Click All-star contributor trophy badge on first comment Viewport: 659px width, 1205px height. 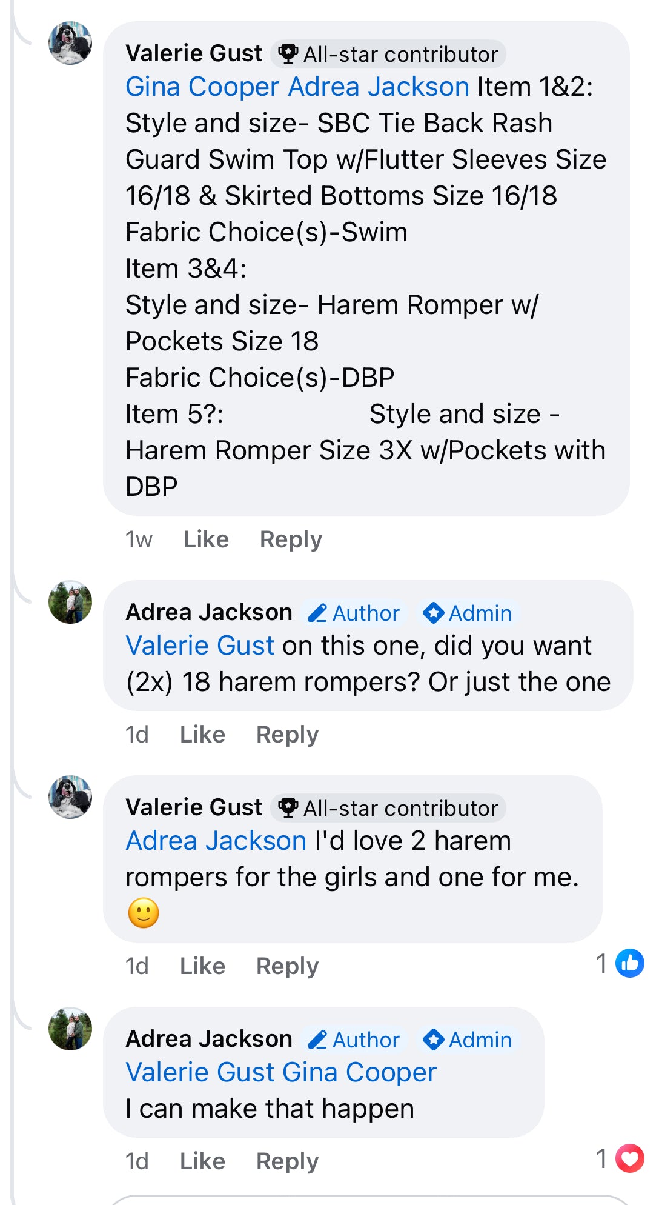(x=388, y=54)
